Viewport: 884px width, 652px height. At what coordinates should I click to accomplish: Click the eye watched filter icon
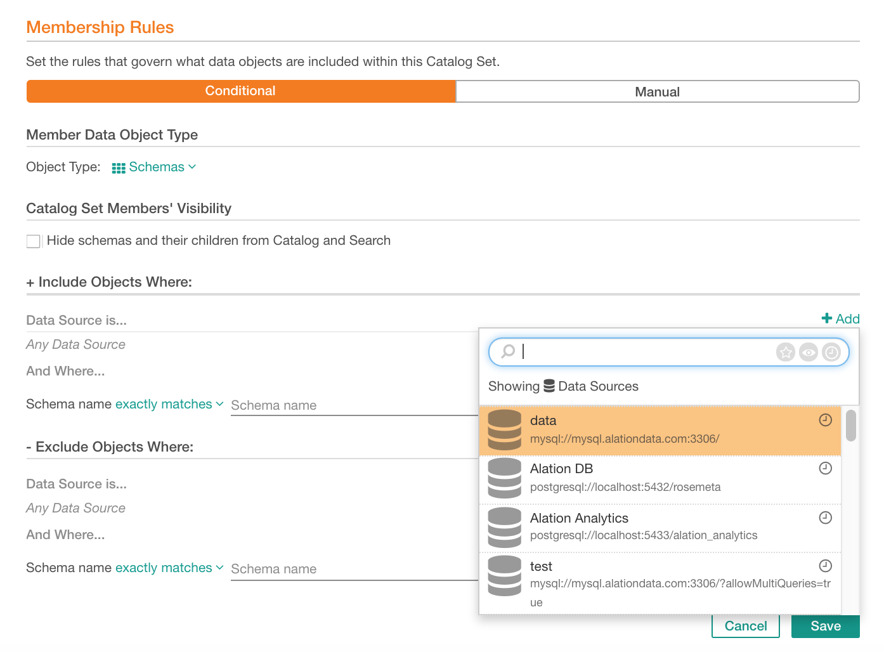pyautogui.click(x=809, y=352)
